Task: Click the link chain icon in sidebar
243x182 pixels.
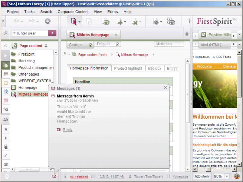Action: pos(6,164)
